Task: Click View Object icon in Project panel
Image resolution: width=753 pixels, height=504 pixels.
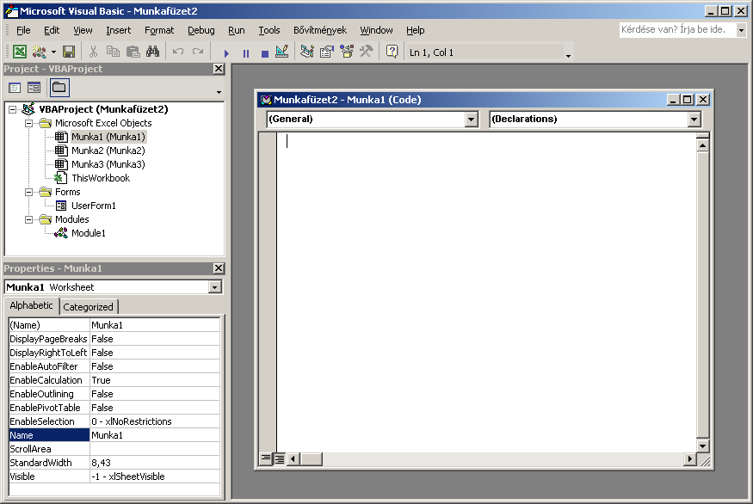Action: 34,88
